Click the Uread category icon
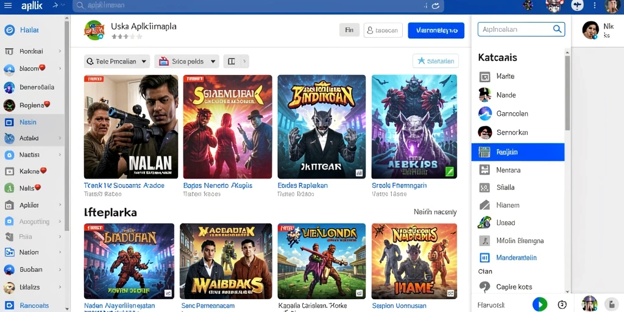The width and height of the screenshot is (624, 312). tap(484, 222)
